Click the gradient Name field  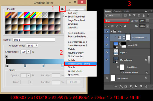pyautogui.click(x=34, y=40)
